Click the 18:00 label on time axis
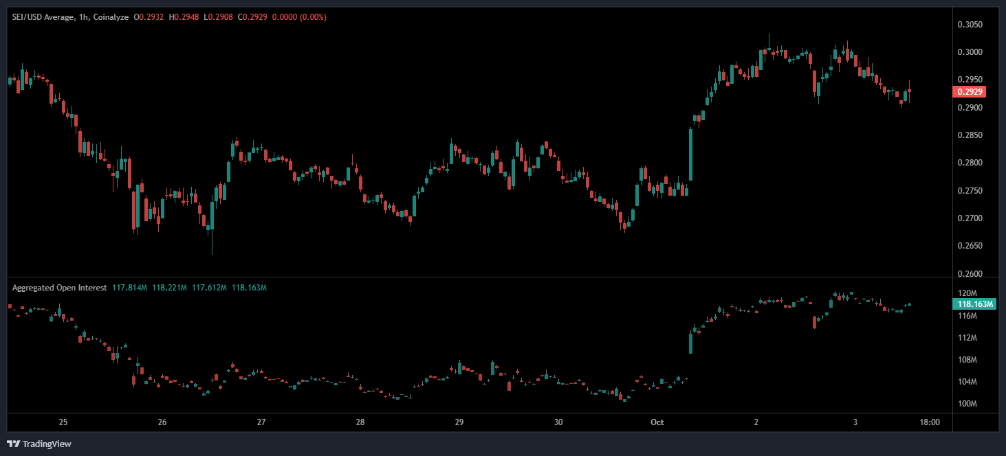This screenshot has width=1006, height=456. click(930, 422)
